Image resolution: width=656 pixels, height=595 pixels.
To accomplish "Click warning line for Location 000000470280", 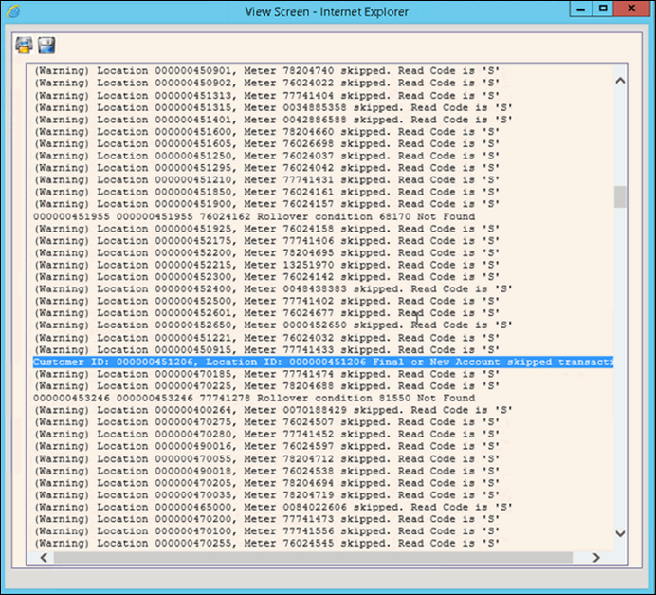I will coord(266,435).
